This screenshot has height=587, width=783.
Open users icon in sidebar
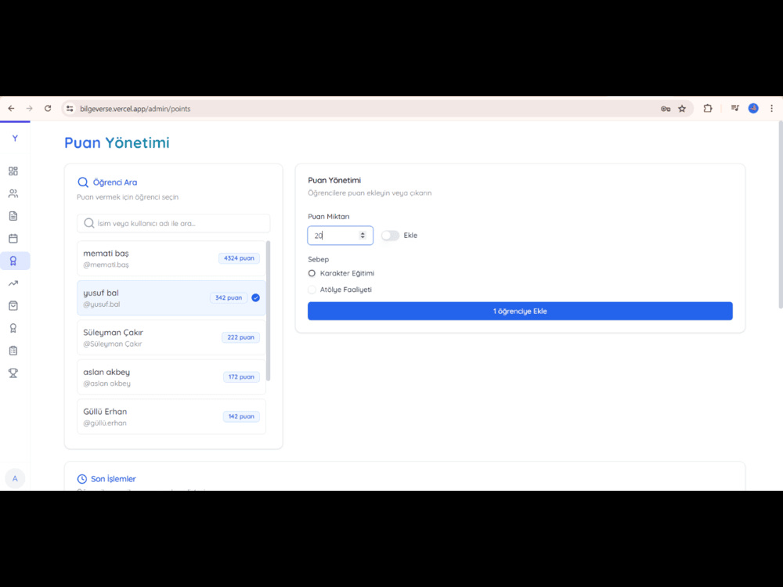coord(13,193)
